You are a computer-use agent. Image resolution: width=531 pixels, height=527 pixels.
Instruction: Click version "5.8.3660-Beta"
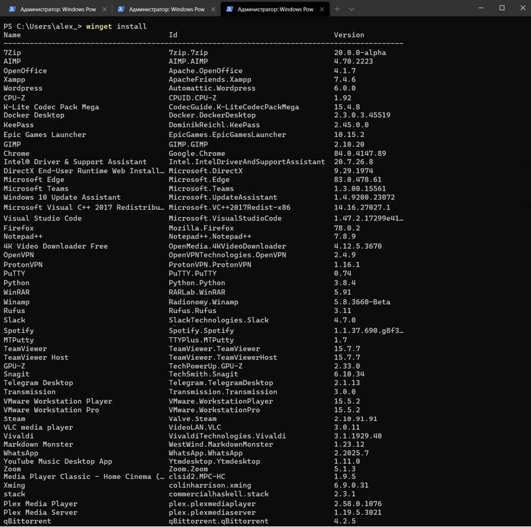[x=362, y=302]
